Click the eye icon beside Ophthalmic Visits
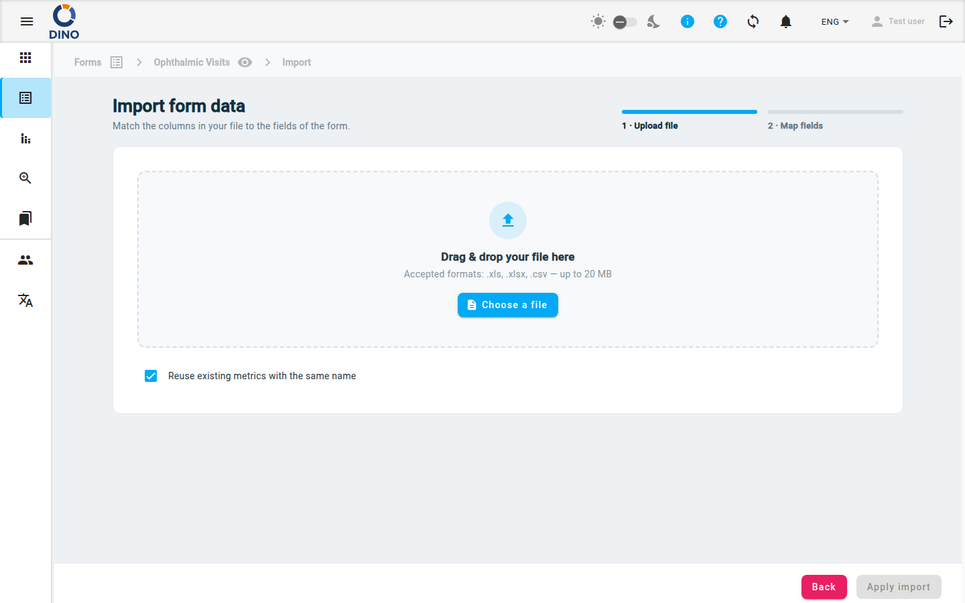Image resolution: width=965 pixels, height=603 pixels. tap(245, 62)
